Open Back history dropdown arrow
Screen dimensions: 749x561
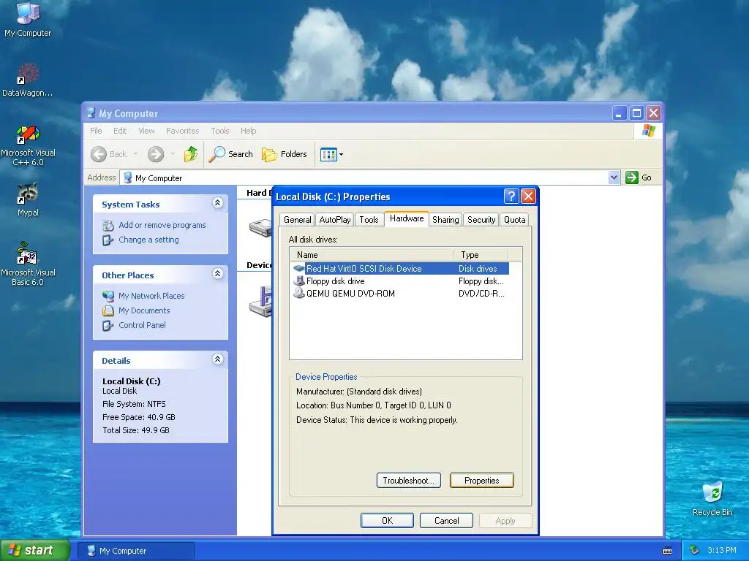pos(135,154)
